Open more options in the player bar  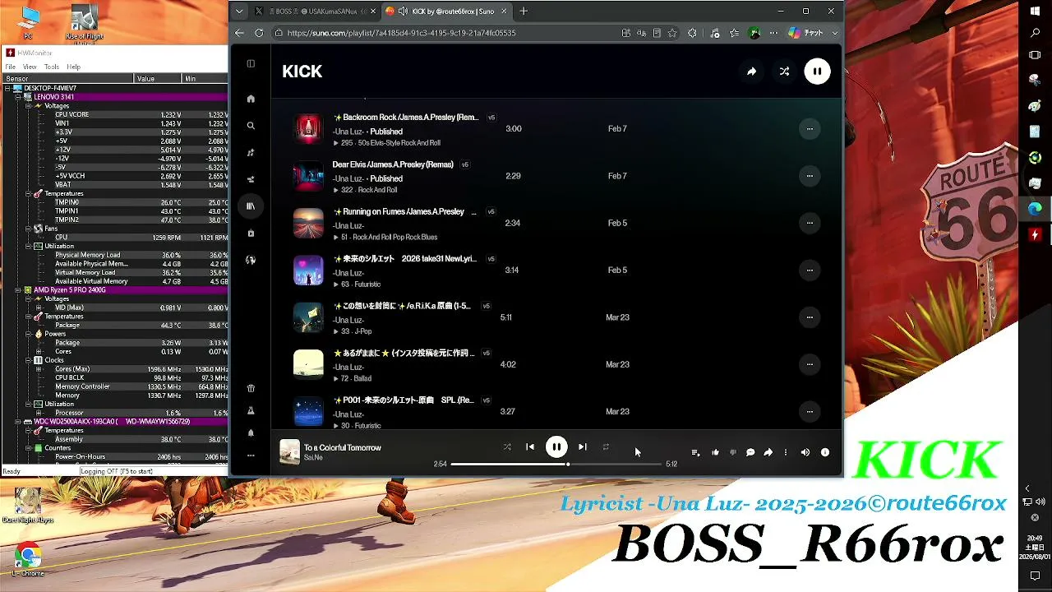point(786,452)
